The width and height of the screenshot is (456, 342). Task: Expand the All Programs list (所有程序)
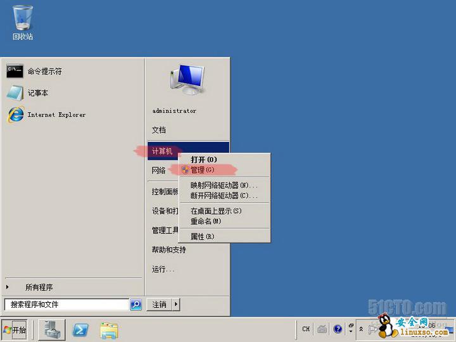coord(38,287)
